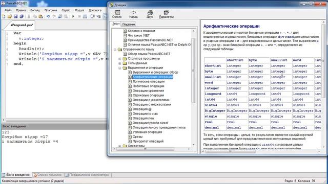Open the Модулі menu
Screen dimensions: 328x184
click(x=79, y=10)
